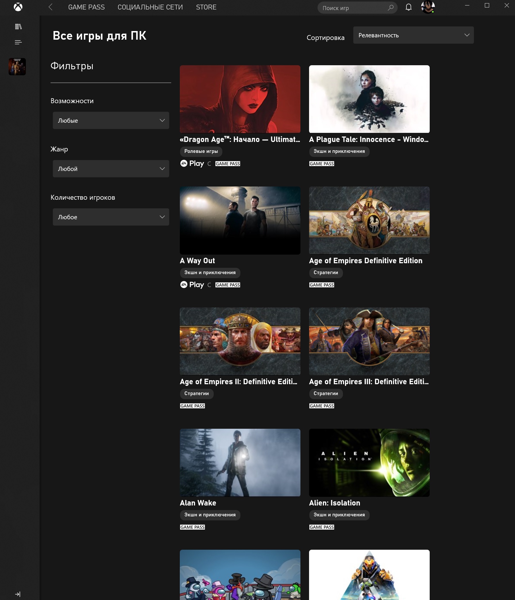
Task: Click the Alan Wake title
Action: click(x=198, y=503)
